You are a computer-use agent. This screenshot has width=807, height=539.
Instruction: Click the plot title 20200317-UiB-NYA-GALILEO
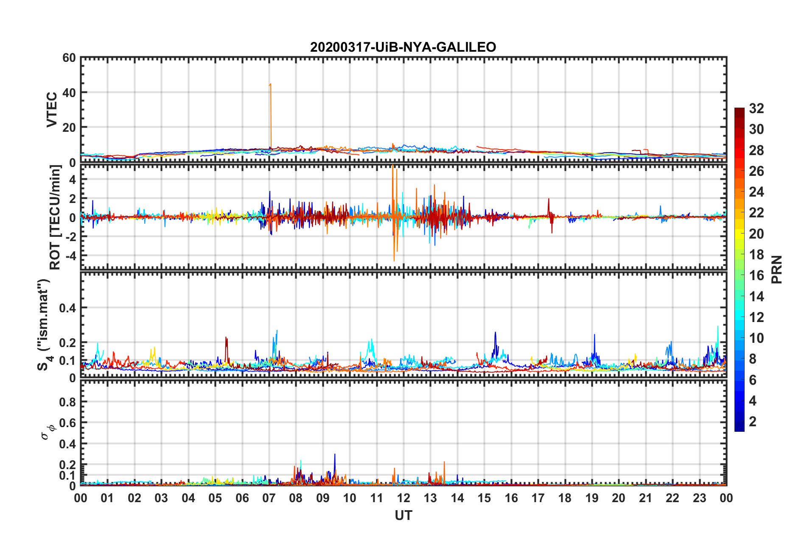(x=403, y=47)
